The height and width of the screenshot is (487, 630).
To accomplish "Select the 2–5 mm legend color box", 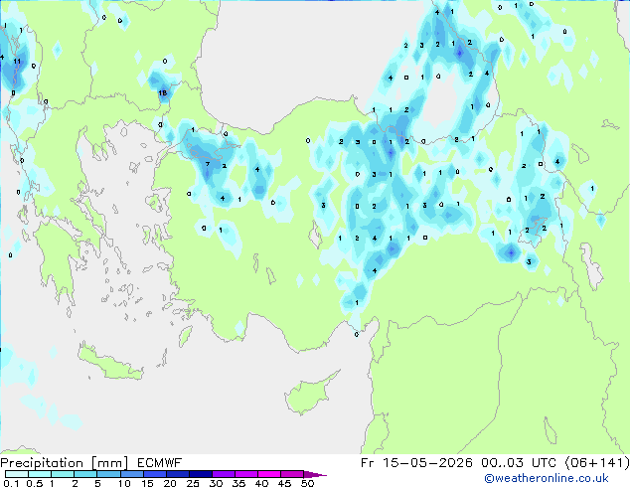I will coord(85,474).
